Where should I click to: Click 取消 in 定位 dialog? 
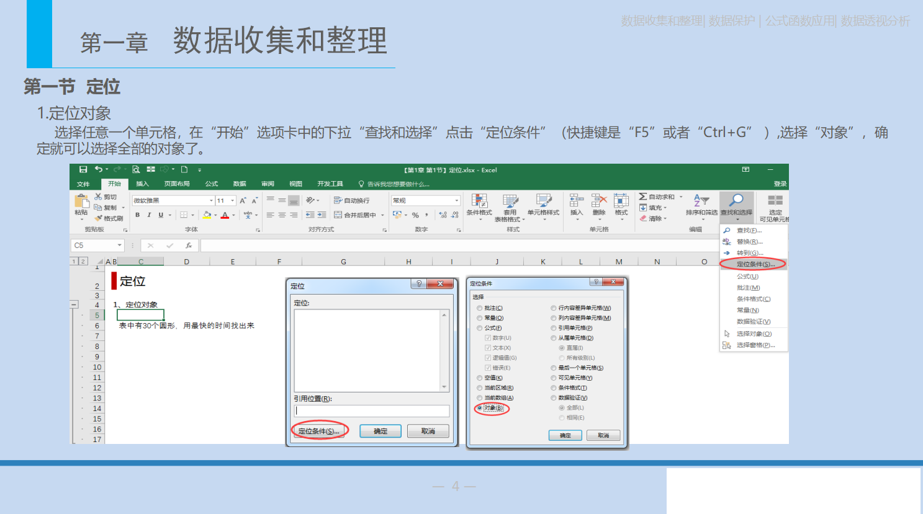tap(428, 431)
